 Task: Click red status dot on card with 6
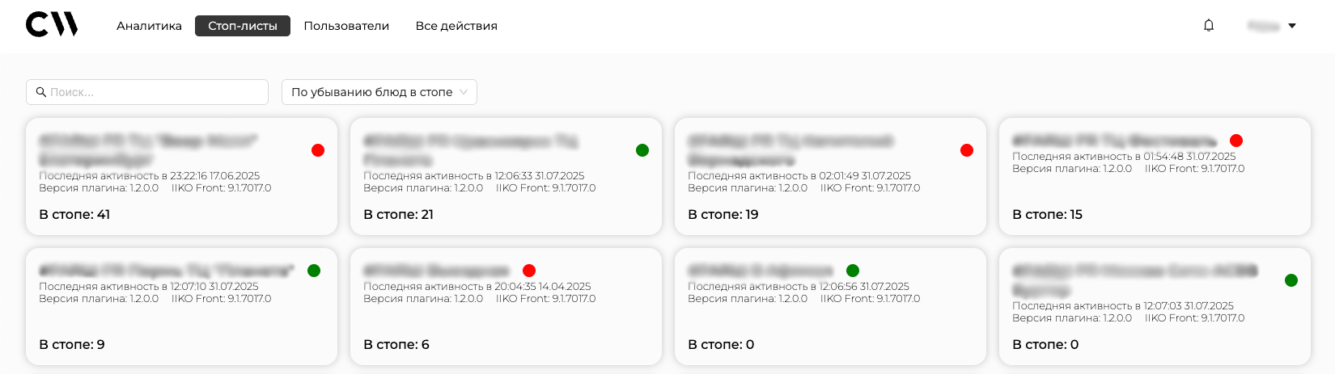point(529,271)
